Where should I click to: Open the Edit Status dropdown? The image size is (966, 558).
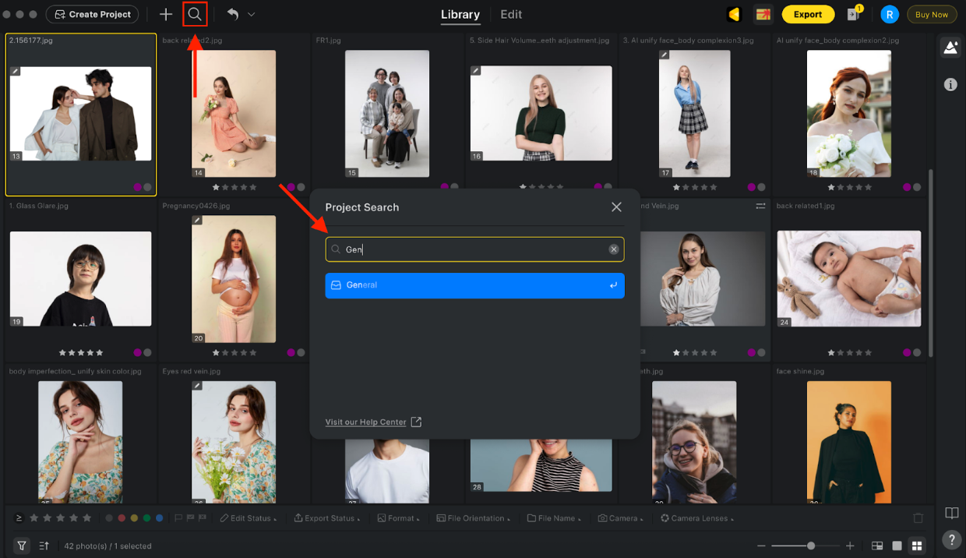tap(249, 517)
